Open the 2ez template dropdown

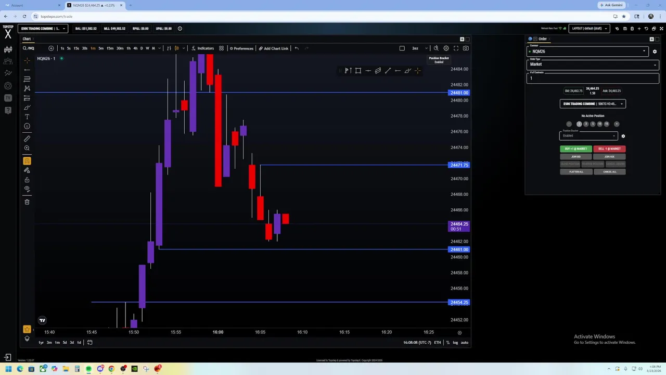419,48
